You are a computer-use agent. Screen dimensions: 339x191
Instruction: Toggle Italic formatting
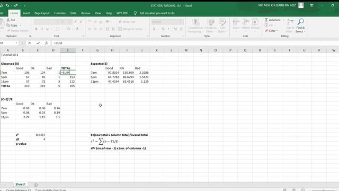tap(42, 29)
